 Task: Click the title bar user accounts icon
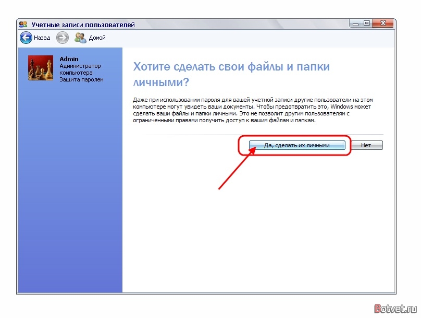23,25
